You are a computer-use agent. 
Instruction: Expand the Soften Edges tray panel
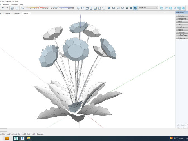point(182,35)
